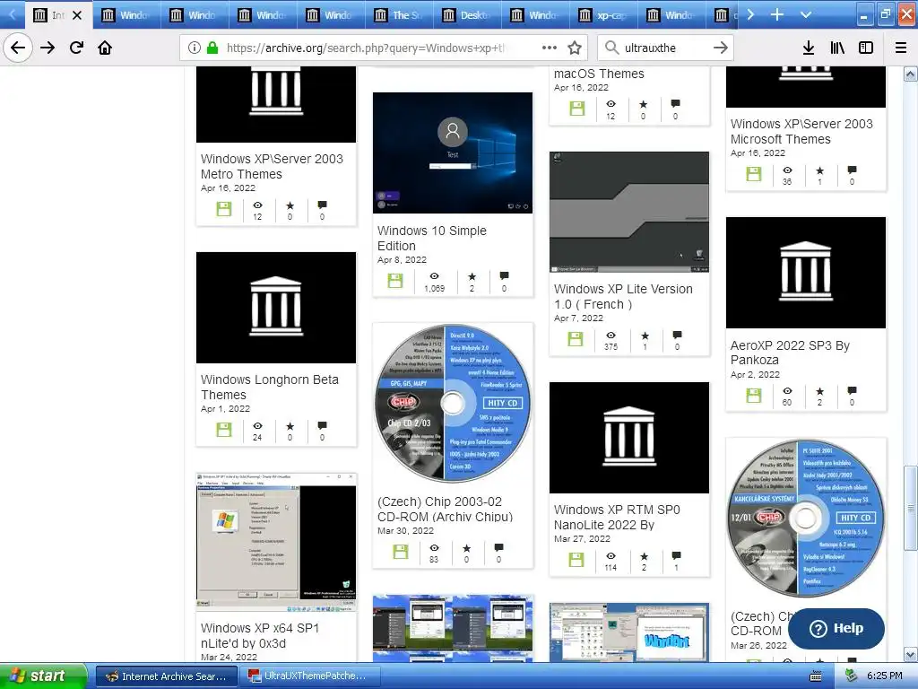List all tabs dropdown chevron
The height and width of the screenshot is (689, 918).
806,14
